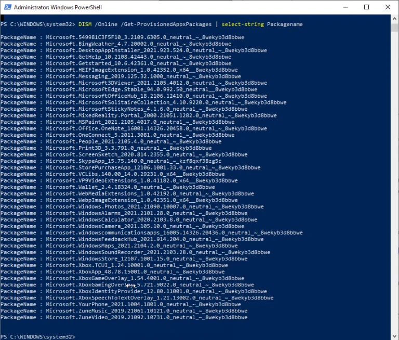The width and height of the screenshot is (399, 340).
Task: Click the Microsoft.YourPhone package line
Action: tap(121, 304)
